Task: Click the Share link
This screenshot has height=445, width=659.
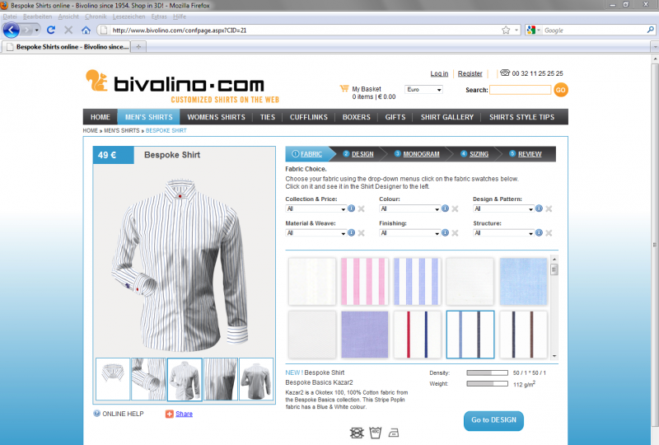Action: coord(184,414)
